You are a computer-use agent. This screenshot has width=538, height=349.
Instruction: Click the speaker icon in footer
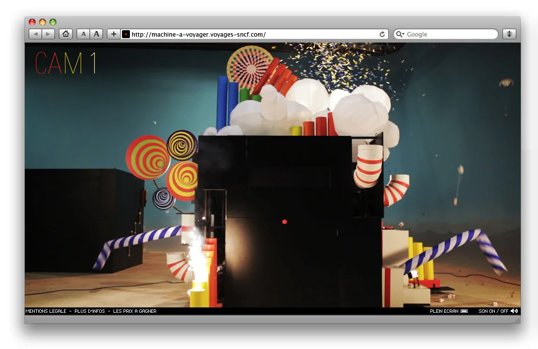click(514, 311)
